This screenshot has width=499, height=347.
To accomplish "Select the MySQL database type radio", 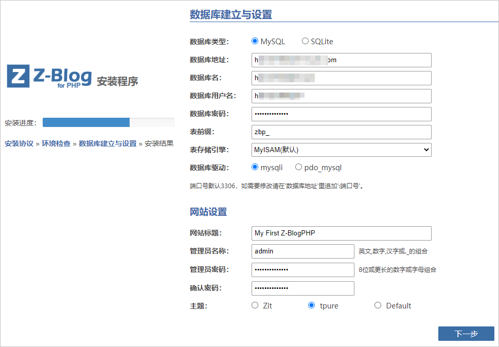I will [x=255, y=41].
